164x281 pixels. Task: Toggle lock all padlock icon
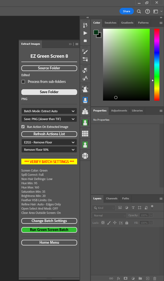(127, 223)
